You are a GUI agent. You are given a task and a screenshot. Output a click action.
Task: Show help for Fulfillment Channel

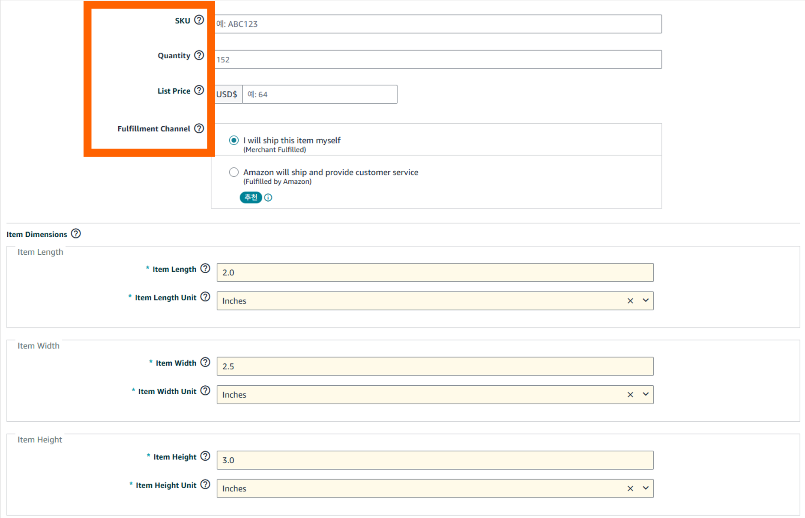coord(199,128)
